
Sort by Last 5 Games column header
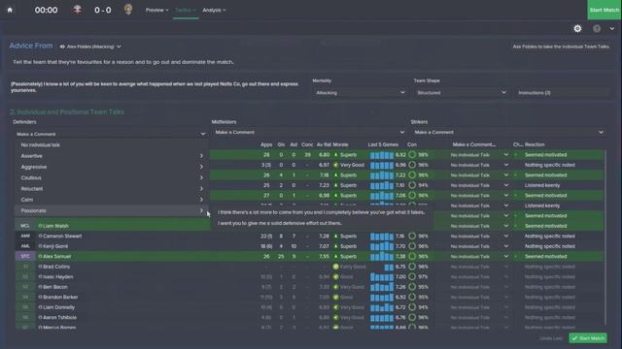point(383,144)
